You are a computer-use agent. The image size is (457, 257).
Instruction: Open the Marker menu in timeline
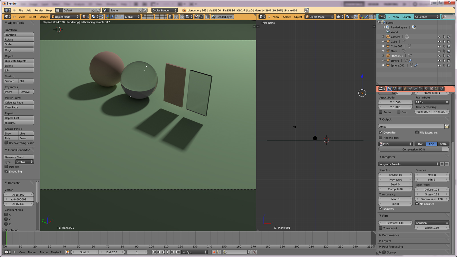[32, 252]
